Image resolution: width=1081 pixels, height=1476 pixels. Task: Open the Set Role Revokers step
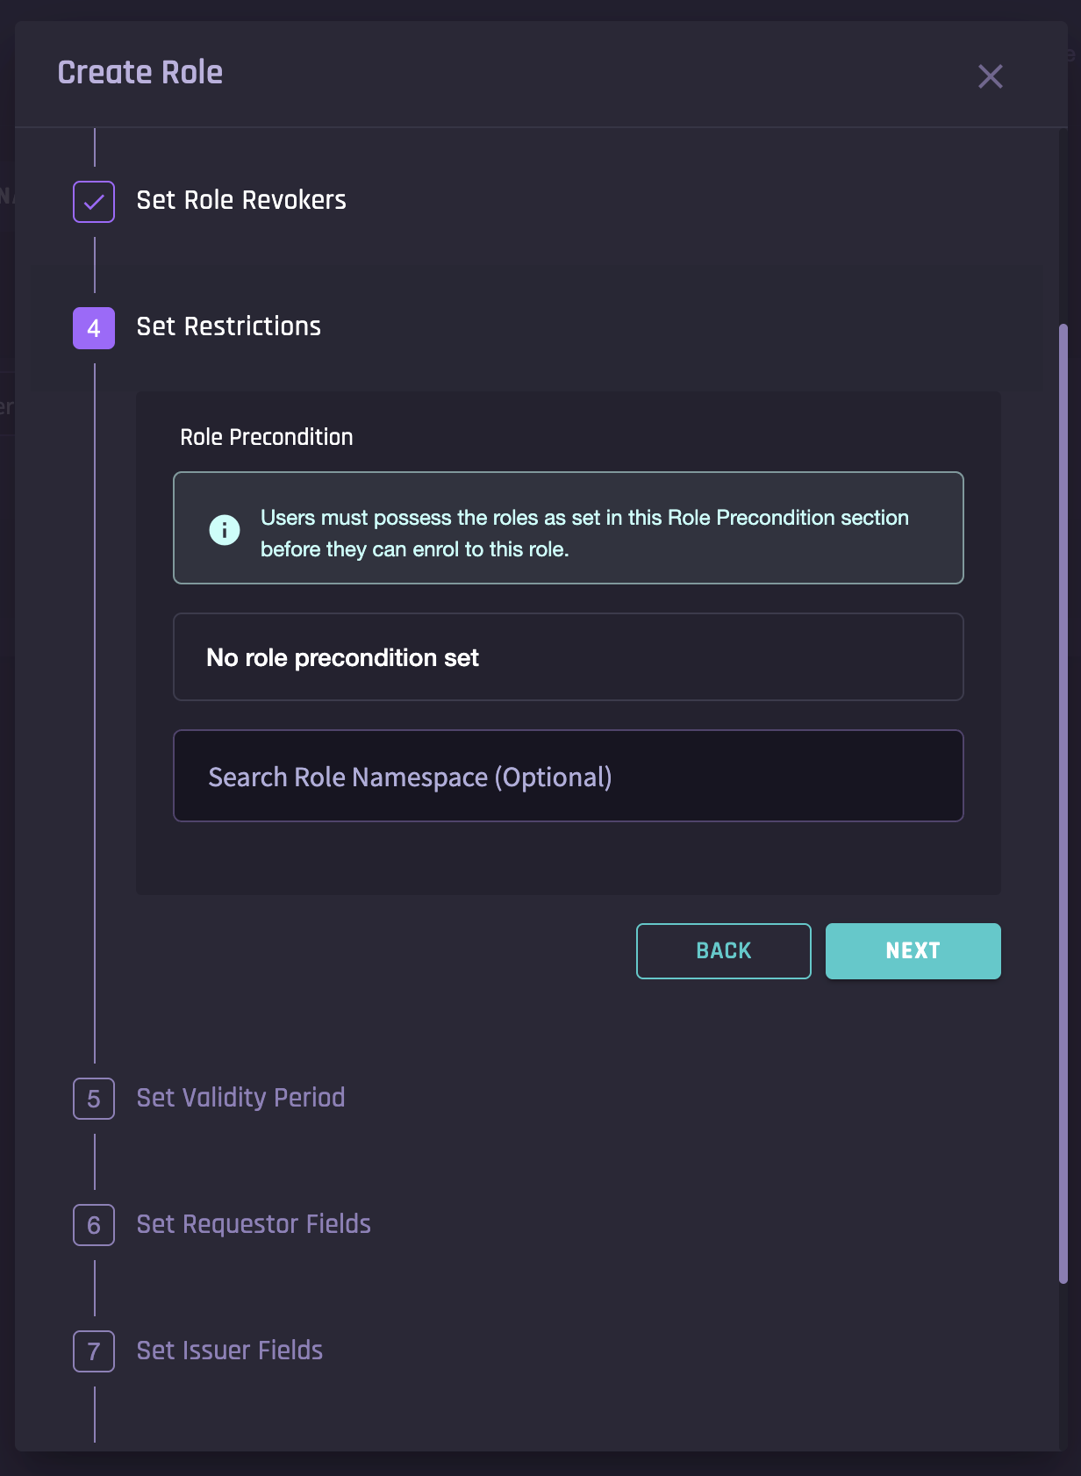click(x=241, y=201)
